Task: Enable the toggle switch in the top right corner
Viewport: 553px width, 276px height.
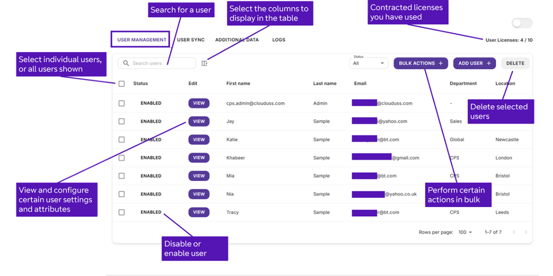Action: (x=522, y=23)
